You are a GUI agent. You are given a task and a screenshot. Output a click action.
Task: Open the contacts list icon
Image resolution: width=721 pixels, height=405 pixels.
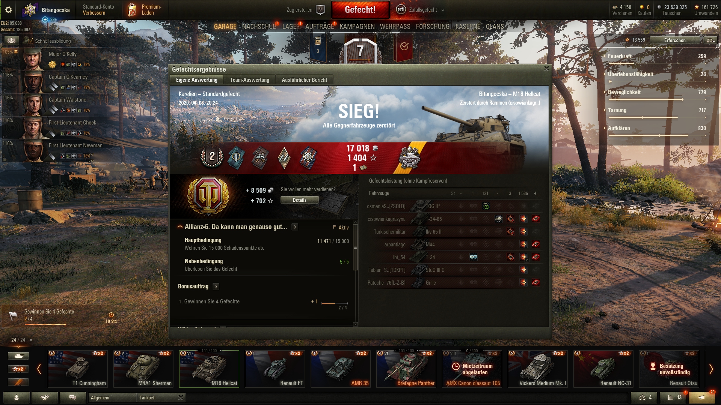pos(17,397)
